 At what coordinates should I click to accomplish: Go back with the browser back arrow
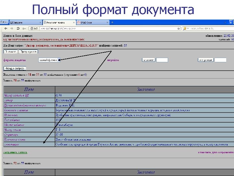6,28
